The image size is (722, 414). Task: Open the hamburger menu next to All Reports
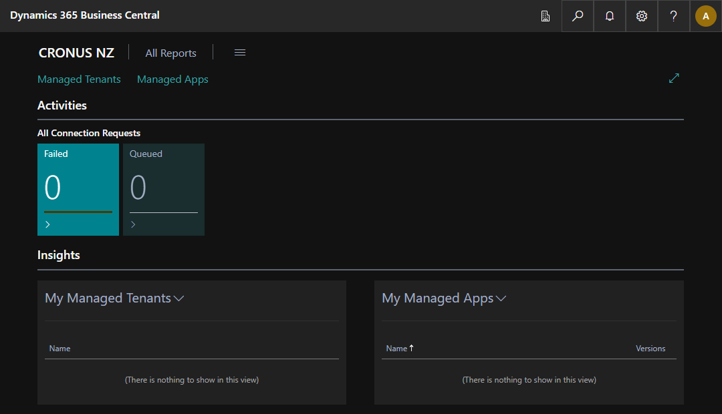click(x=240, y=53)
